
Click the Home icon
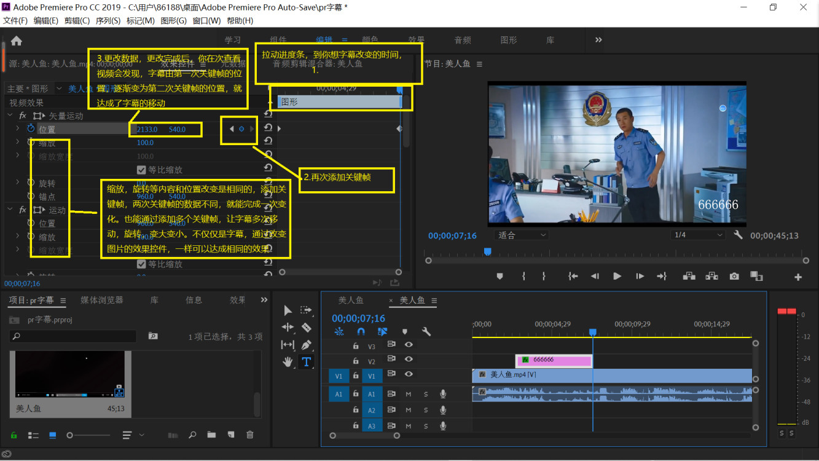pyautogui.click(x=17, y=41)
